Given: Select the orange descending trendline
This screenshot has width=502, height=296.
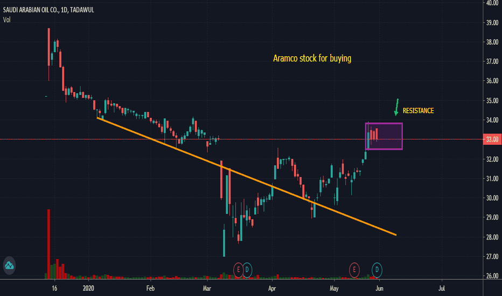Looking at the screenshot, I should coord(247,177).
